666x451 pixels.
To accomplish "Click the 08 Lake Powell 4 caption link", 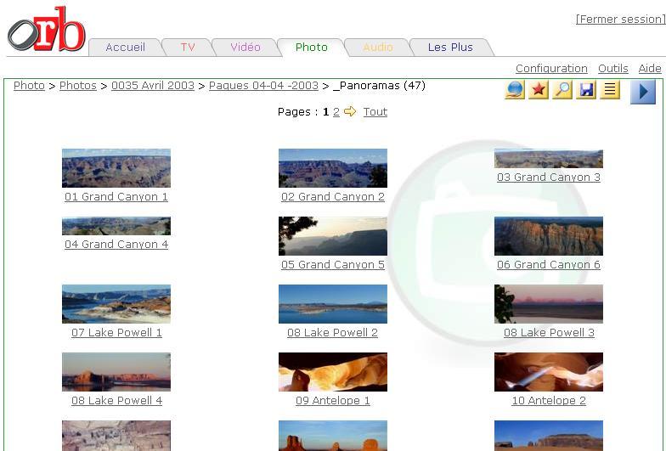I will 117,401.
